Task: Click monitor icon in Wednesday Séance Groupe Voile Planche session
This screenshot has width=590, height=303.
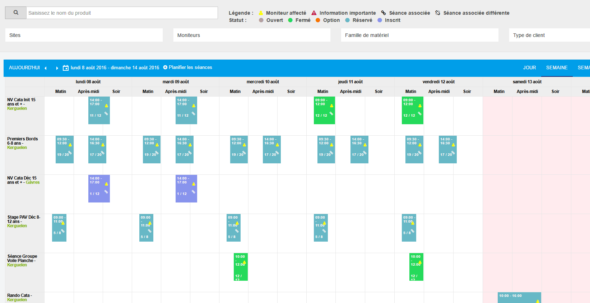Action: pyautogui.click(x=244, y=262)
